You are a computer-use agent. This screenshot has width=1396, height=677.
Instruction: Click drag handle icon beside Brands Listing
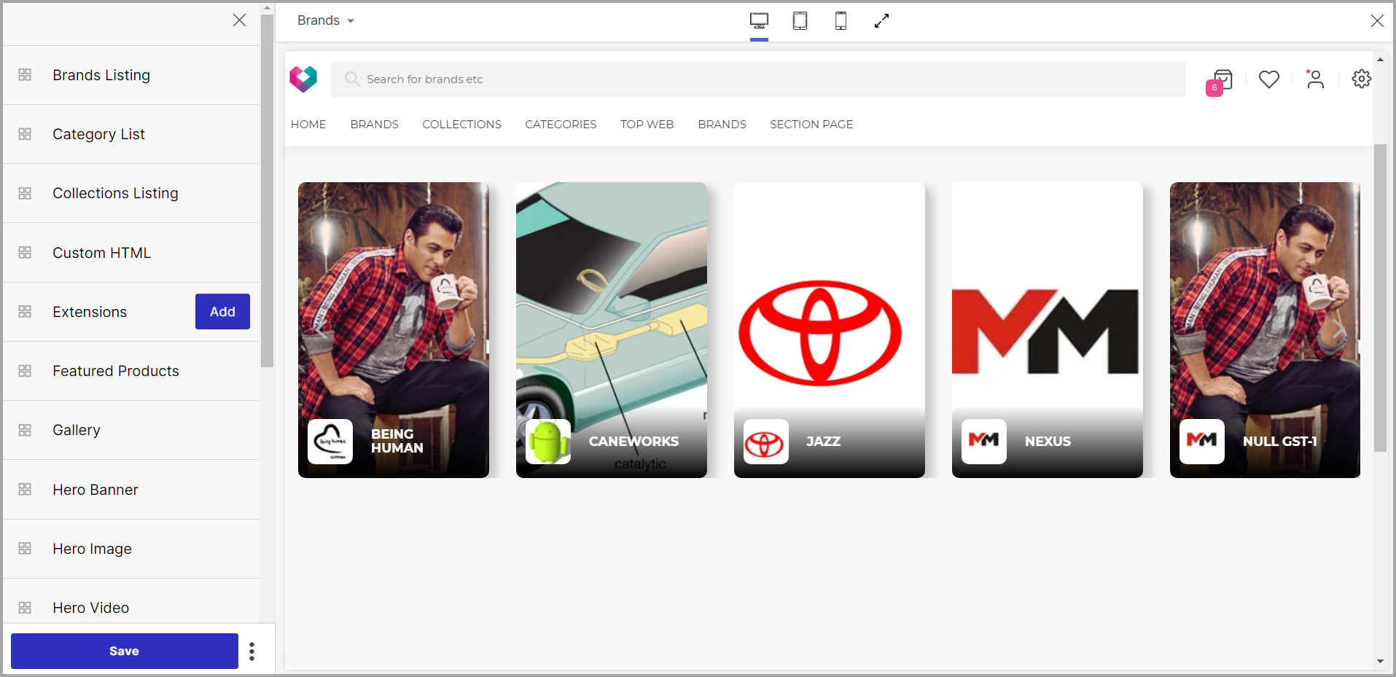pos(25,75)
